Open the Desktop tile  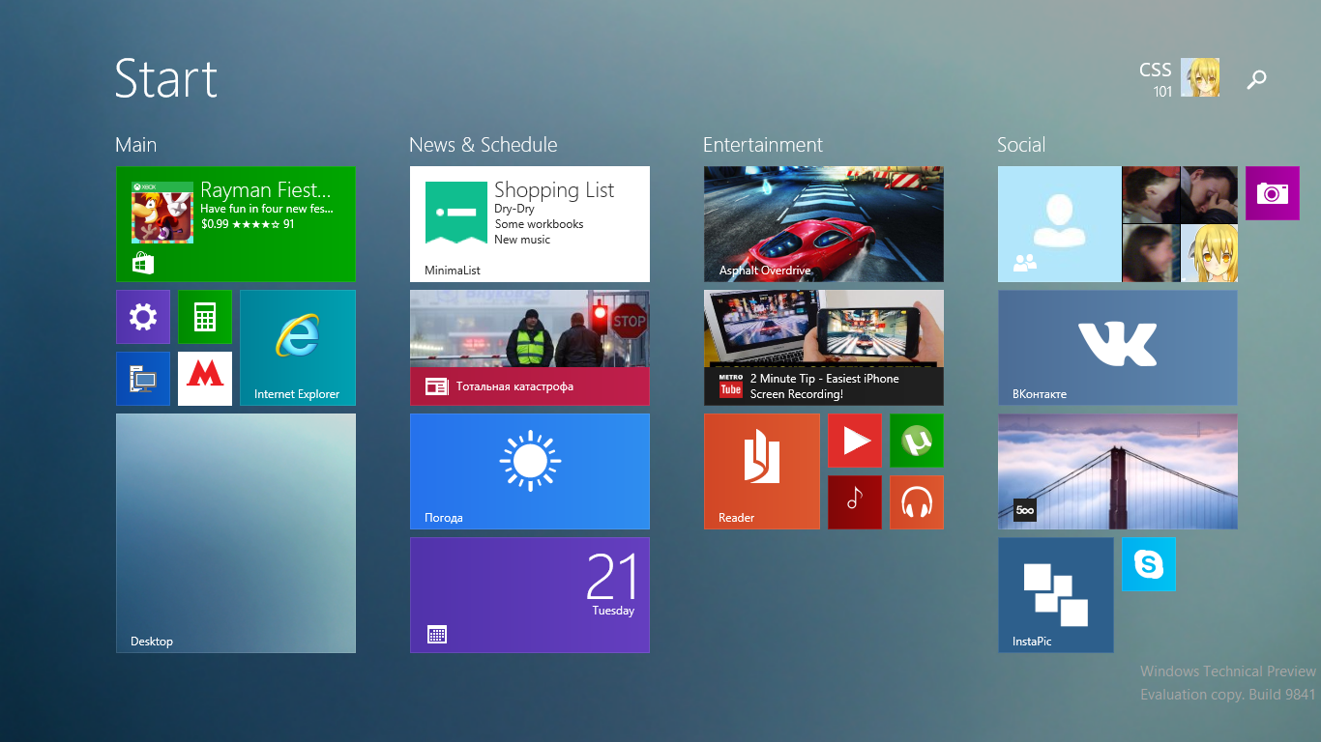[x=236, y=533]
